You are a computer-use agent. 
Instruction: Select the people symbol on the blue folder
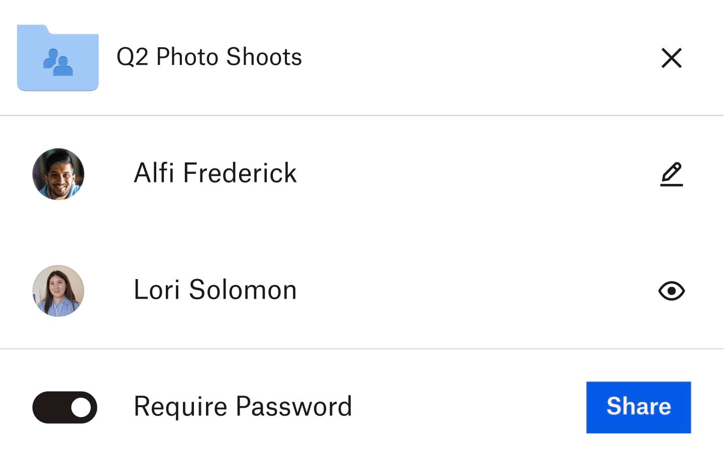(x=58, y=61)
